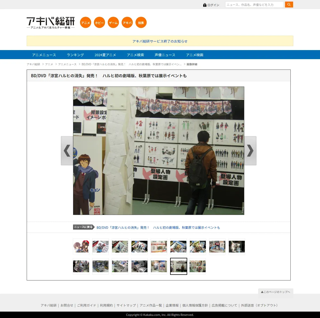Click the orange search magnifier button

click(289, 5)
